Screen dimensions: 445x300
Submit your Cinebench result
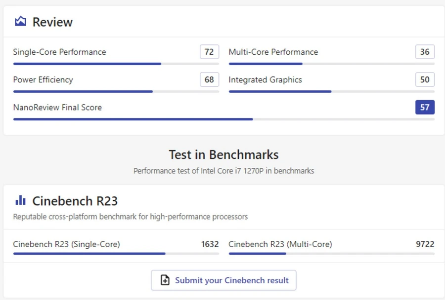click(223, 280)
